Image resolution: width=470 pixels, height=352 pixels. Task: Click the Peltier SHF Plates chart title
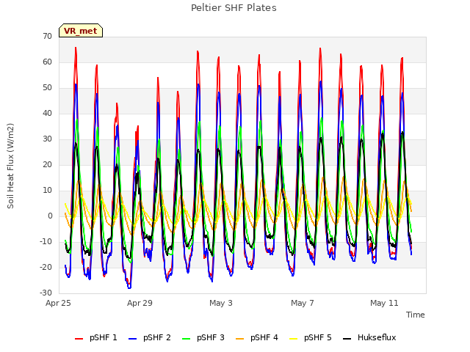(234, 8)
